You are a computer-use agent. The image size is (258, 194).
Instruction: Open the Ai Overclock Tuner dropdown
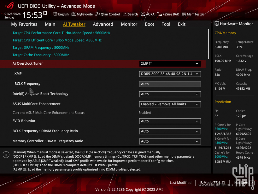(x=170, y=64)
